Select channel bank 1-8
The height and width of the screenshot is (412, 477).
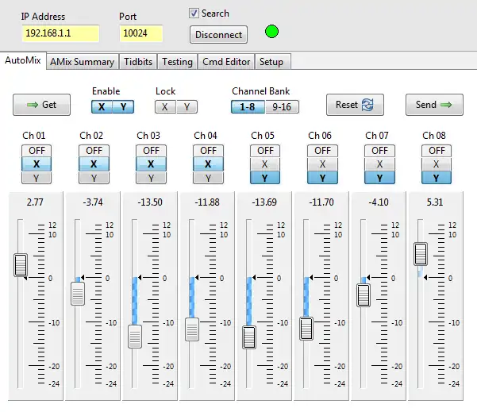247,106
